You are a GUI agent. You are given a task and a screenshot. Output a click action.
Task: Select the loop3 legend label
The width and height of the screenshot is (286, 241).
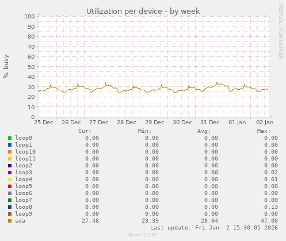click(x=24, y=173)
